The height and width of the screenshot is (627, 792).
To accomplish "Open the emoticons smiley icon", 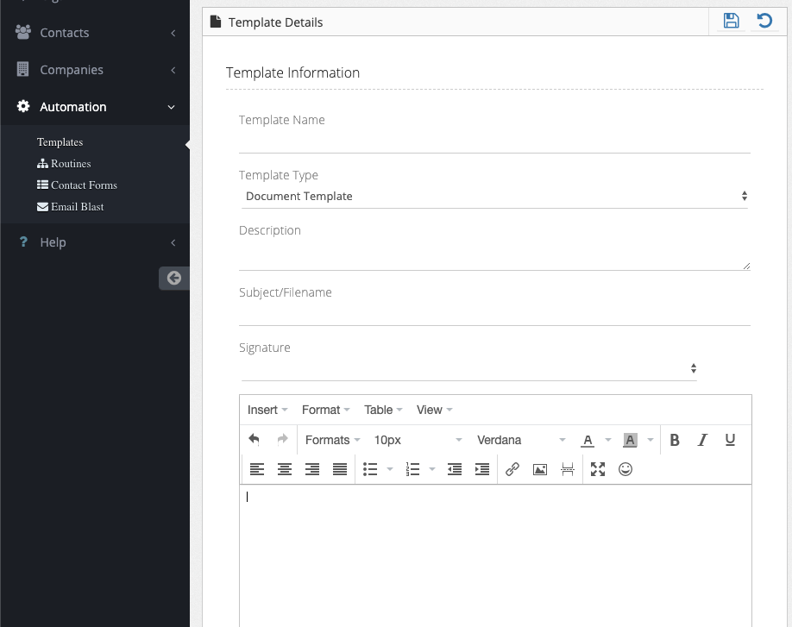I will [625, 469].
